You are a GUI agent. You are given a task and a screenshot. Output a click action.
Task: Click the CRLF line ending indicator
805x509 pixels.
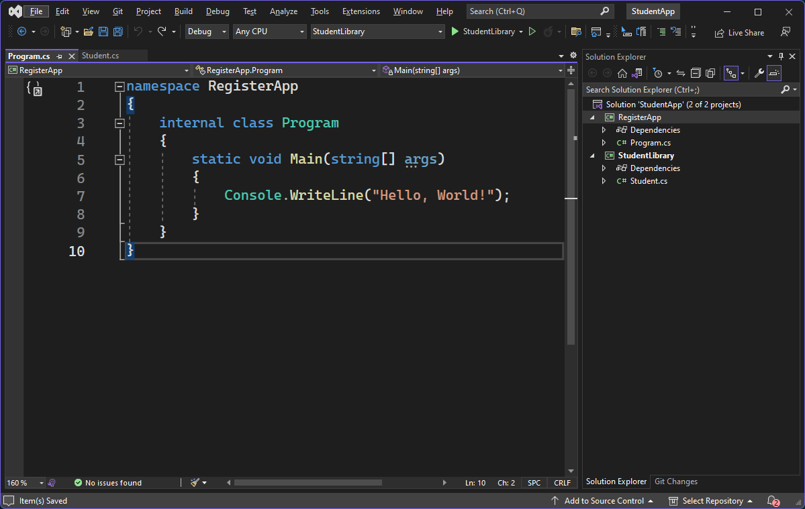(x=562, y=483)
